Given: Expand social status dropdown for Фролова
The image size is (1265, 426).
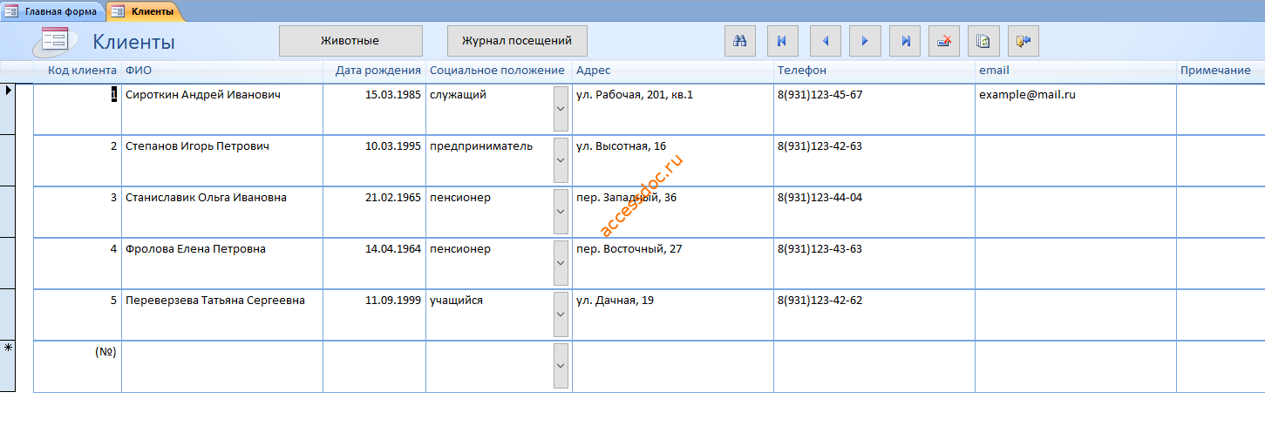Looking at the screenshot, I should coord(561,263).
